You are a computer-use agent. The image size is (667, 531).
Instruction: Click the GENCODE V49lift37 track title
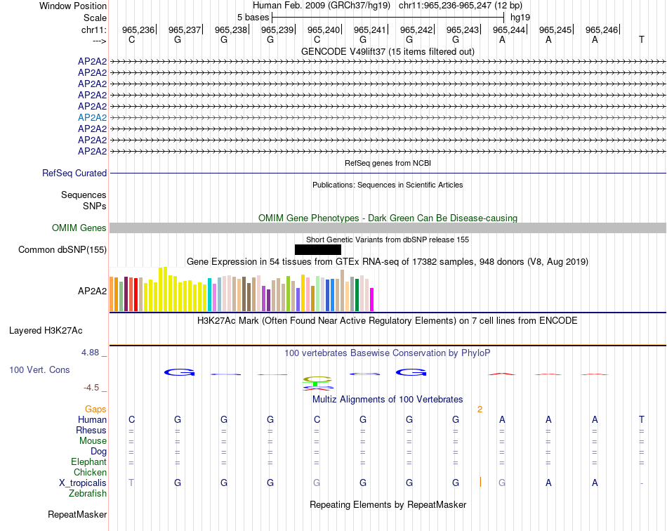coord(388,51)
